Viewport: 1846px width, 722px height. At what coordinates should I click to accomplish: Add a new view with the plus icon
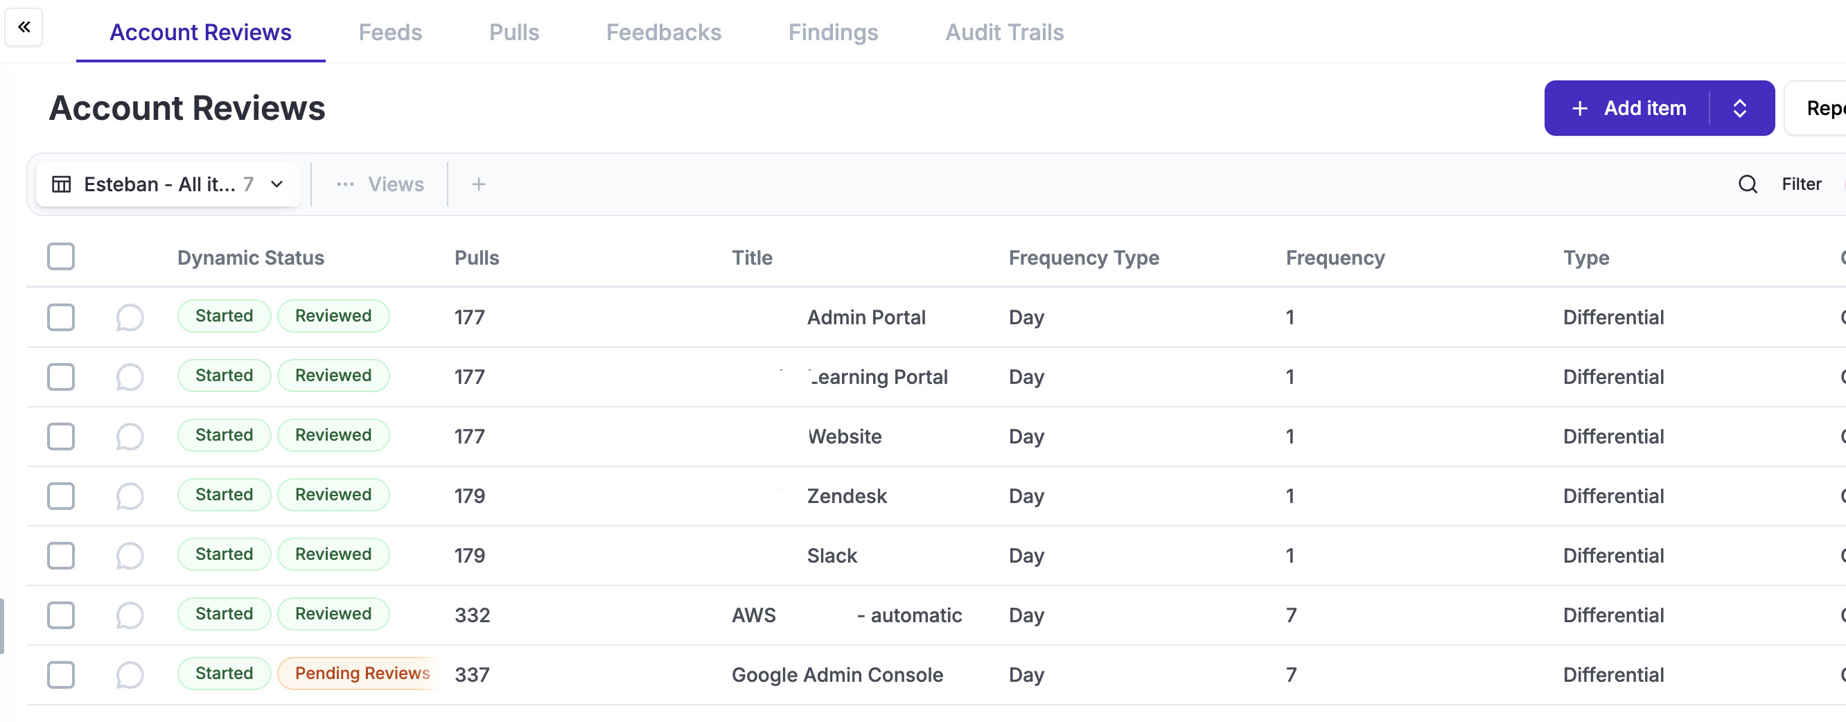coord(479,184)
